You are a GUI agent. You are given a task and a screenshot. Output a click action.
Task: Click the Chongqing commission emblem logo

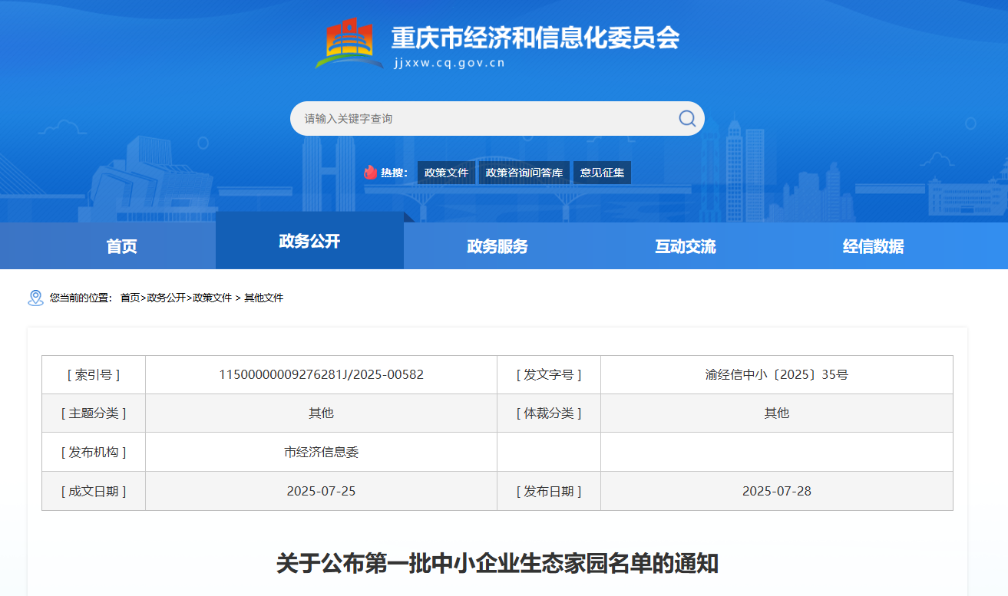point(349,43)
